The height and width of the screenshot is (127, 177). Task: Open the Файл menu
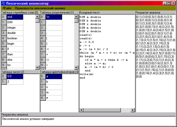coord(7,8)
